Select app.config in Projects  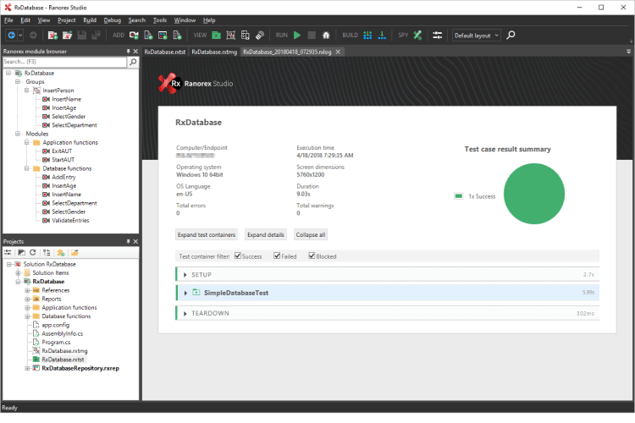click(x=56, y=325)
